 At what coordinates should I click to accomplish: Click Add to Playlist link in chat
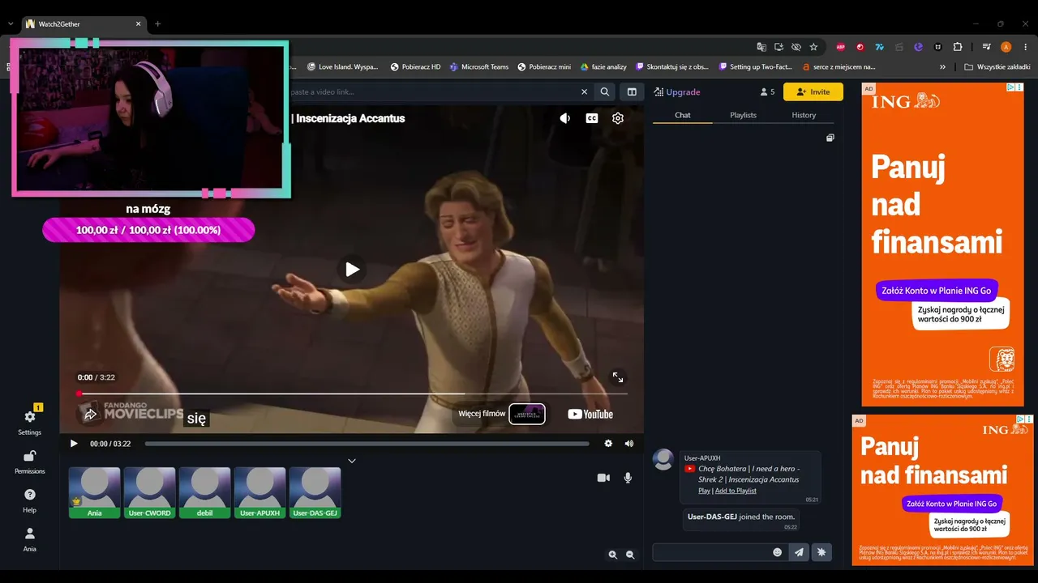tap(736, 491)
